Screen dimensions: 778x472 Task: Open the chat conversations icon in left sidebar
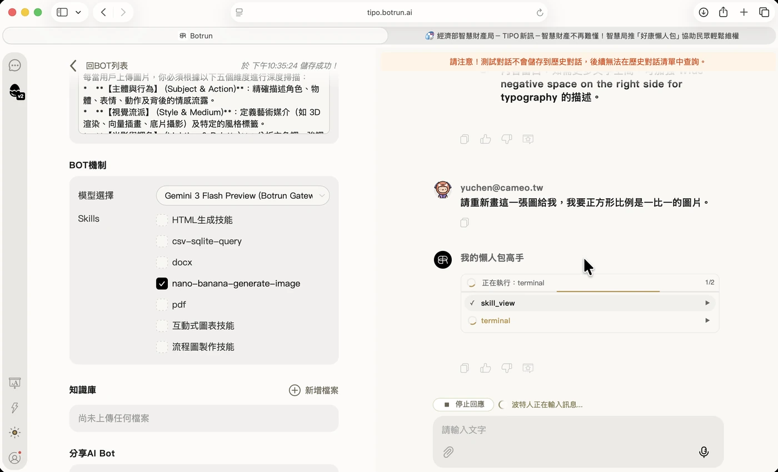point(15,66)
